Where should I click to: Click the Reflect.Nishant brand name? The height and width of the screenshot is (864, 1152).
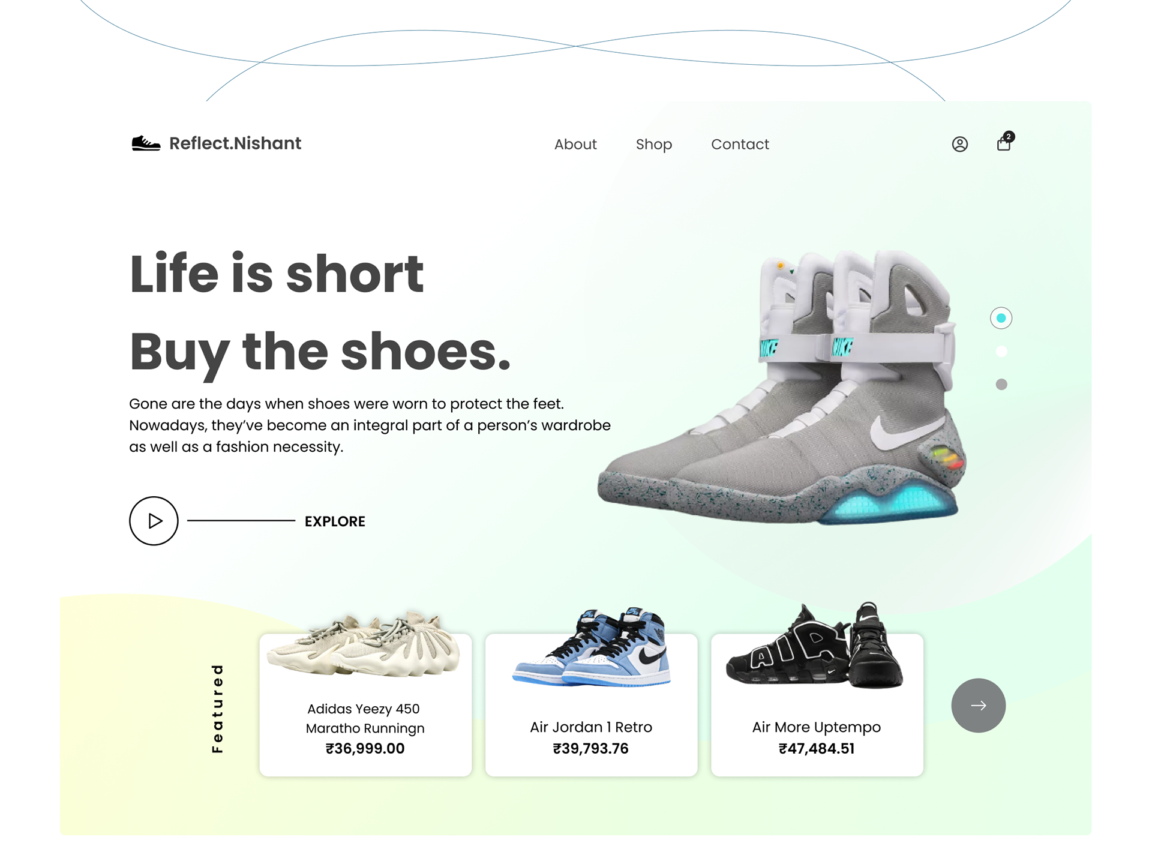point(235,143)
